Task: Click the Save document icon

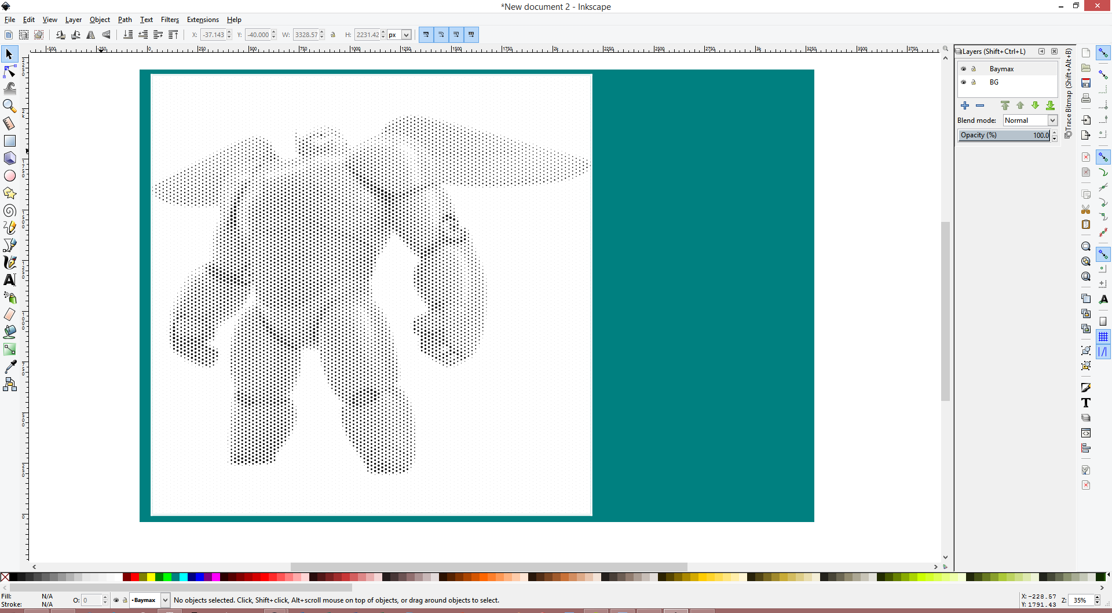Action: pos(1086,83)
